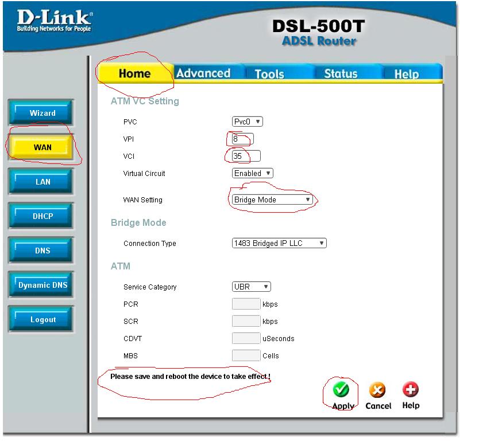
Task: Switch to the Advanced tab
Action: 203,73
